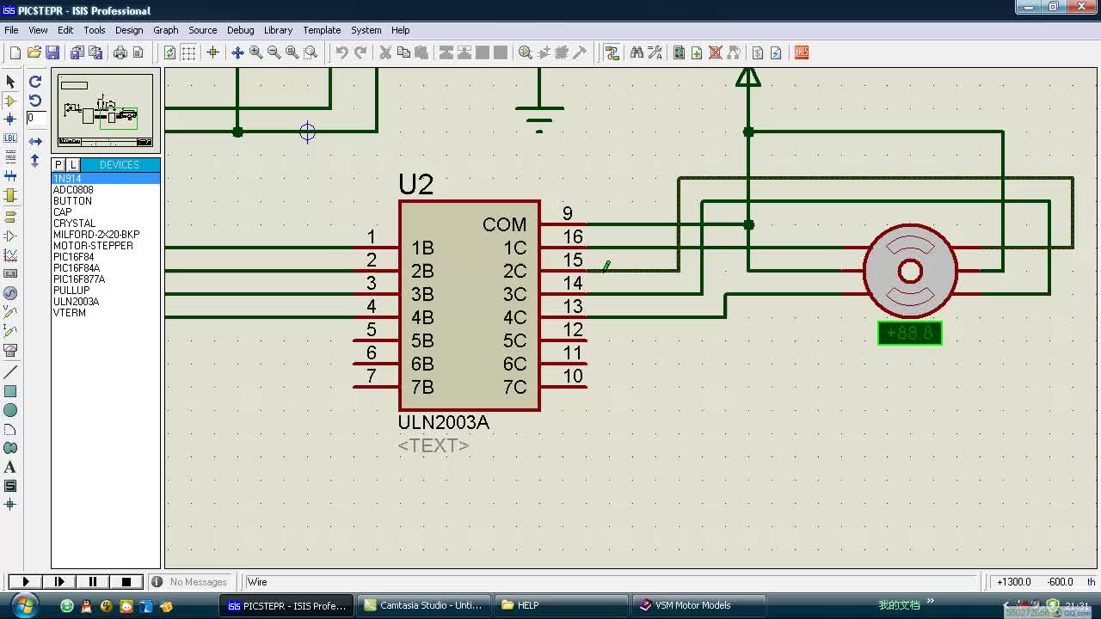Select graph mode tool
This screenshot has height=619, width=1101.
click(10, 255)
